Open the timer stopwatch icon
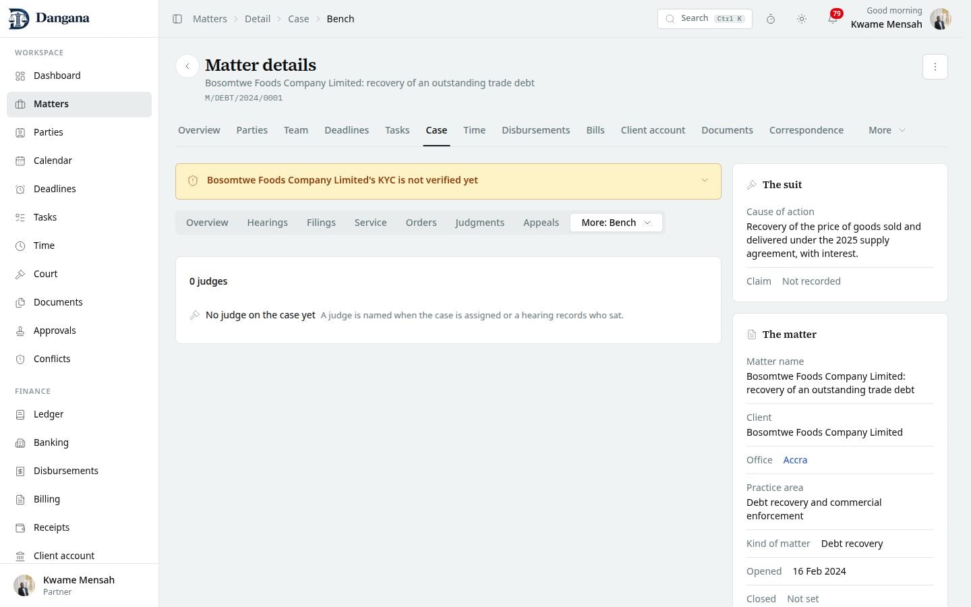The width and height of the screenshot is (971, 607). point(771,19)
